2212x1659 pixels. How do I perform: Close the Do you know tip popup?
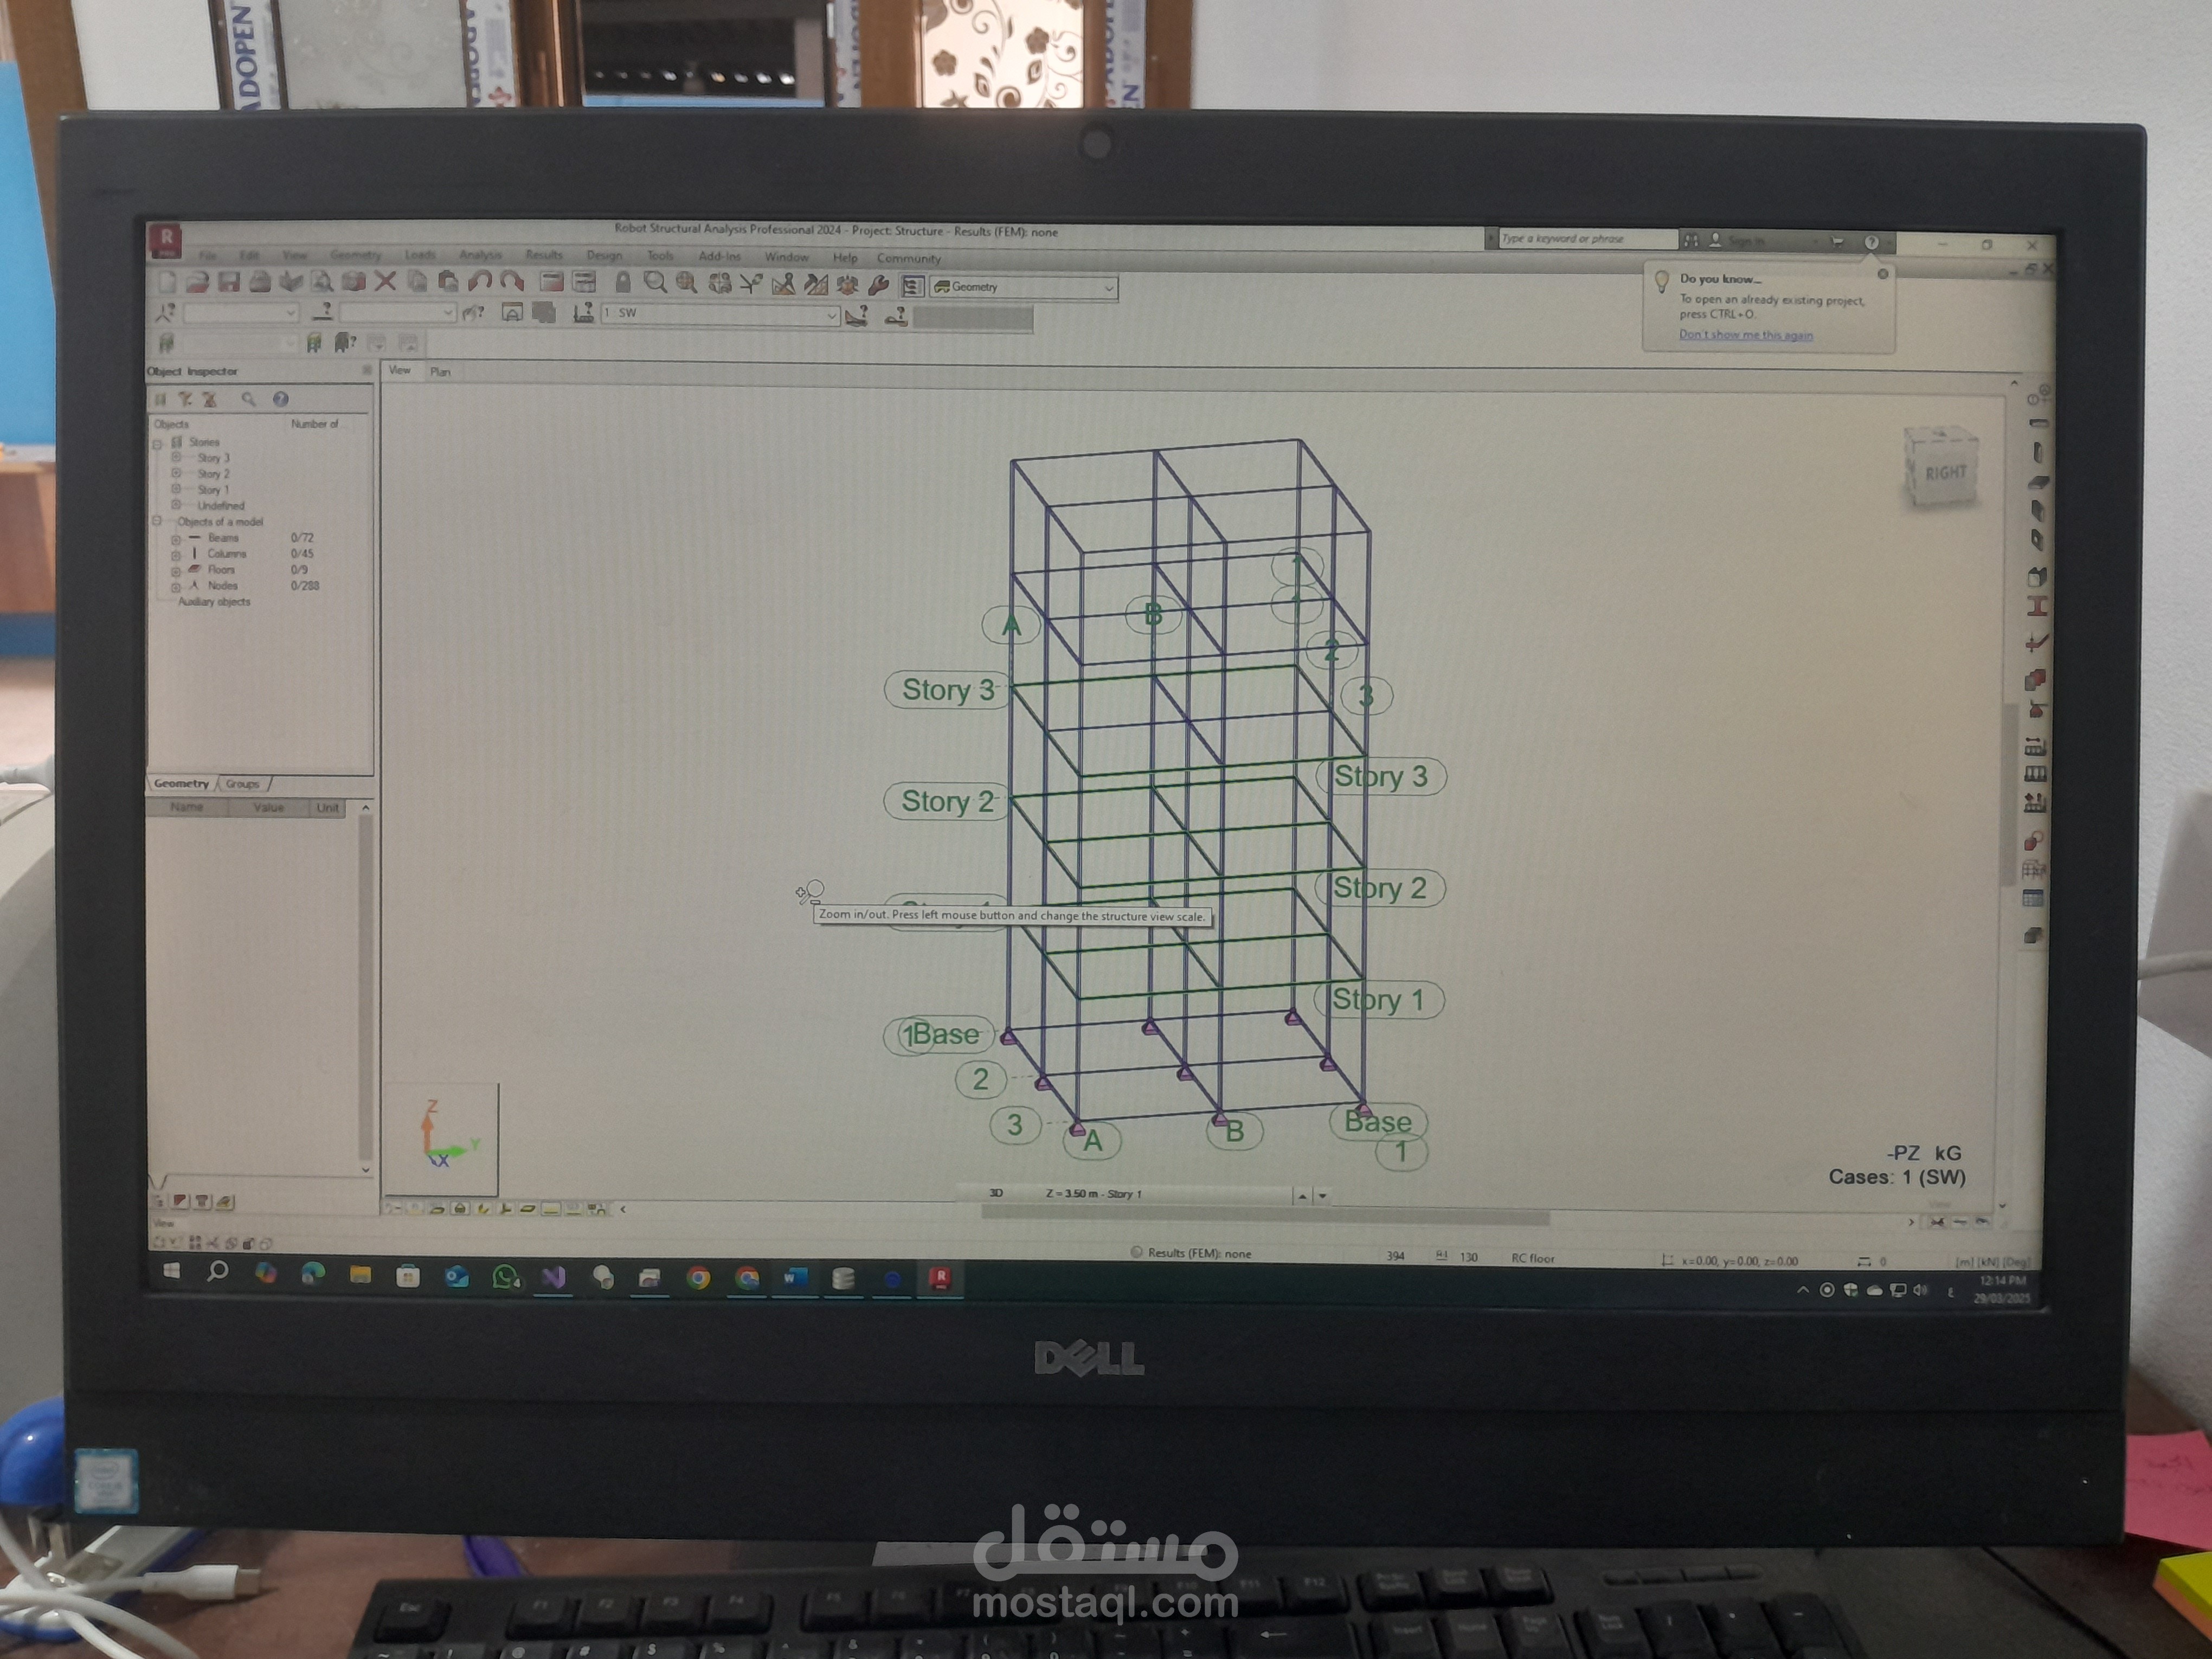(x=1883, y=274)
